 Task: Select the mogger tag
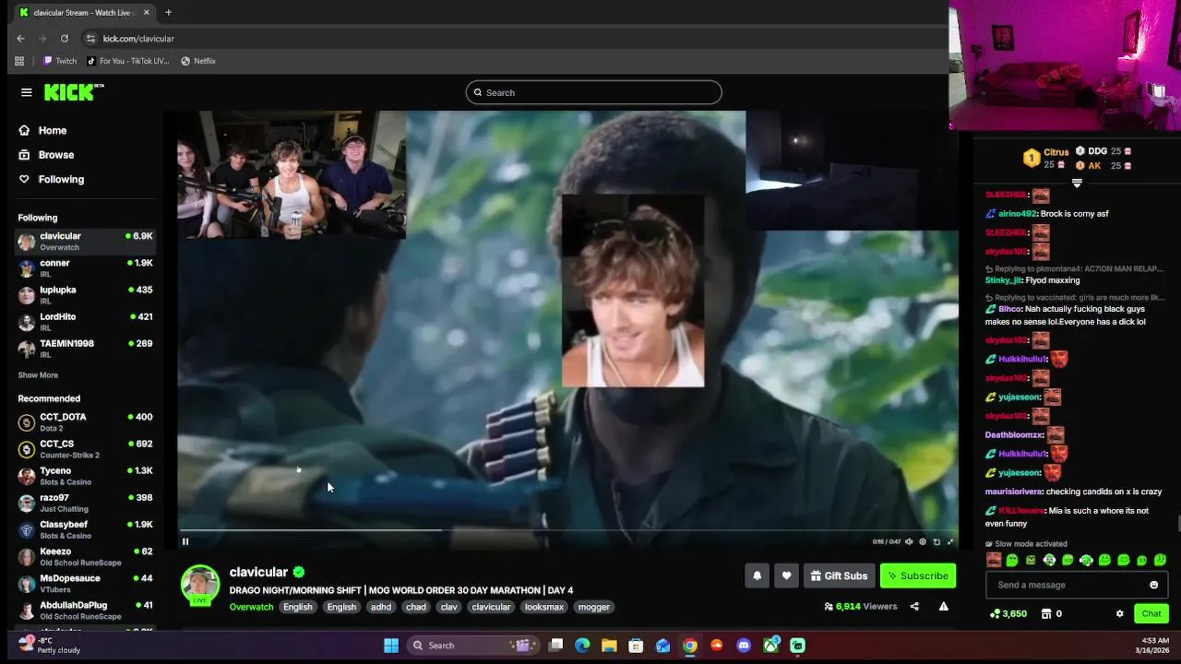pyautogui.click(x=593, y=607)
